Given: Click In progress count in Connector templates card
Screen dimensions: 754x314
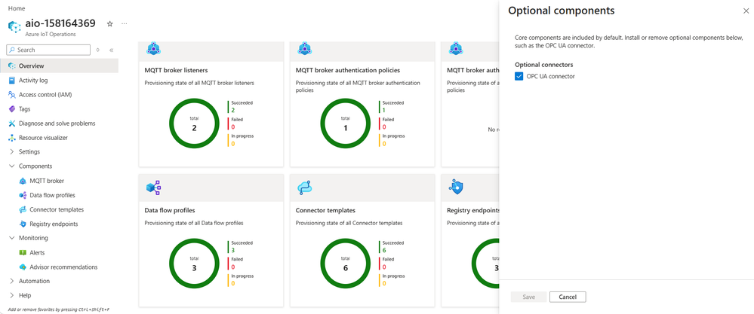Looking at the screenshot, I should coord(385,283).
